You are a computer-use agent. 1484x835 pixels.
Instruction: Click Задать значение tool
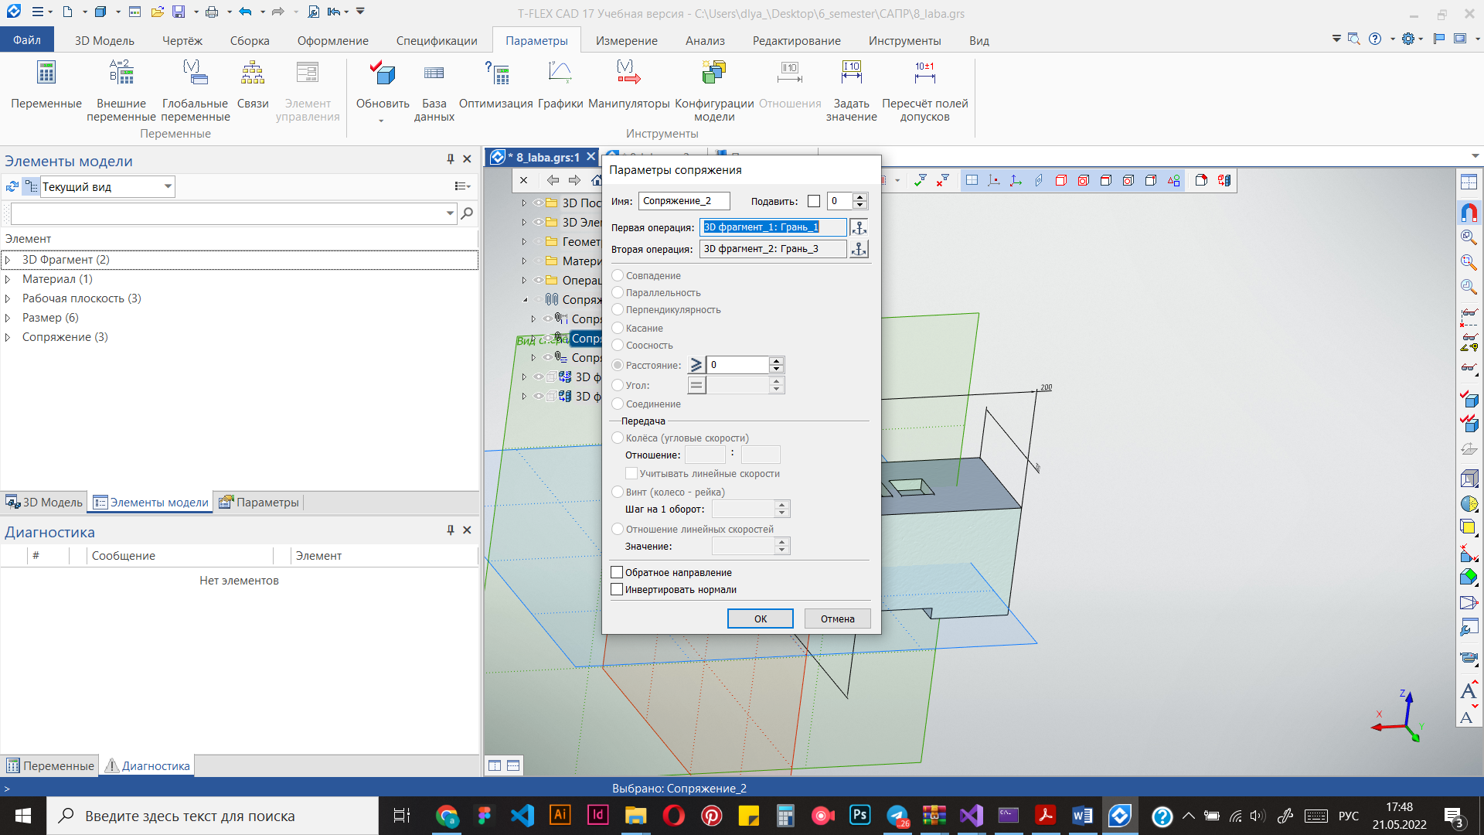(851, 90)
